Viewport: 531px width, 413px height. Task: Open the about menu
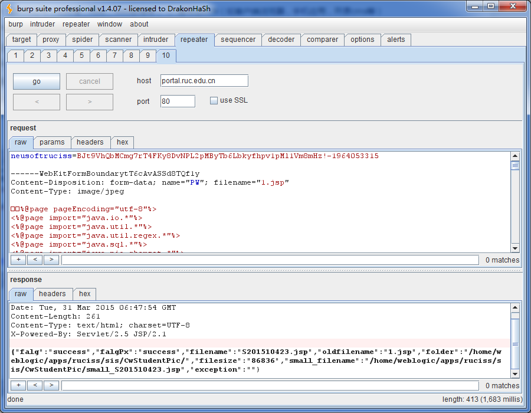pos(139,24)
